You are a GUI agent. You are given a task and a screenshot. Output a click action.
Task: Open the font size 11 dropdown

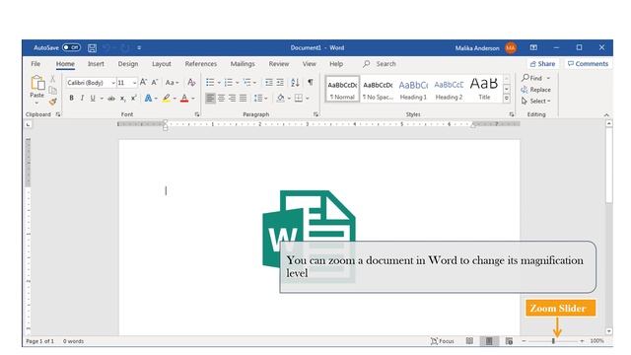[x=134, y=83]
